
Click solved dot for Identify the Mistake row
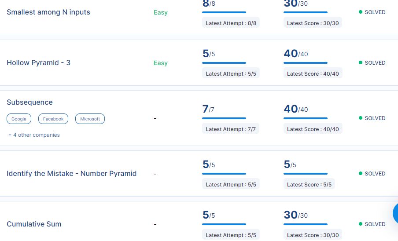(361, 174)
